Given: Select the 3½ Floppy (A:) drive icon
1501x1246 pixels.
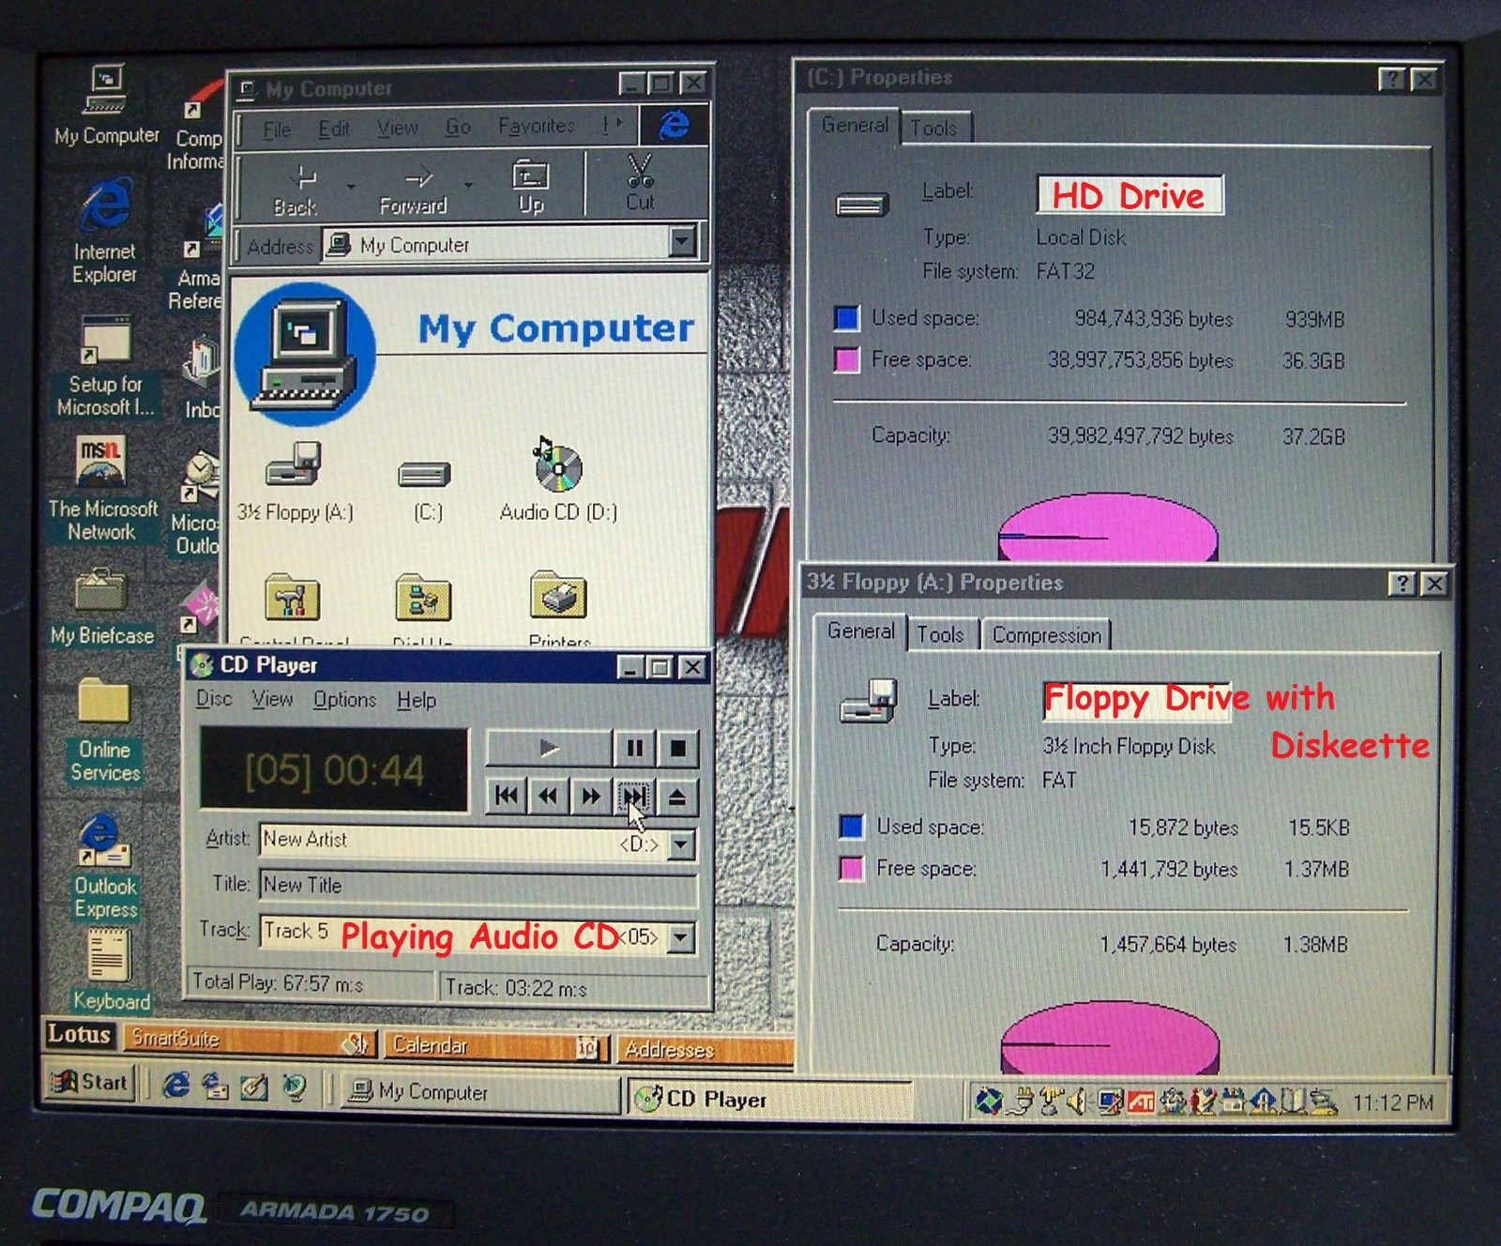Looking at the screenshot, I should click(295, 481).
